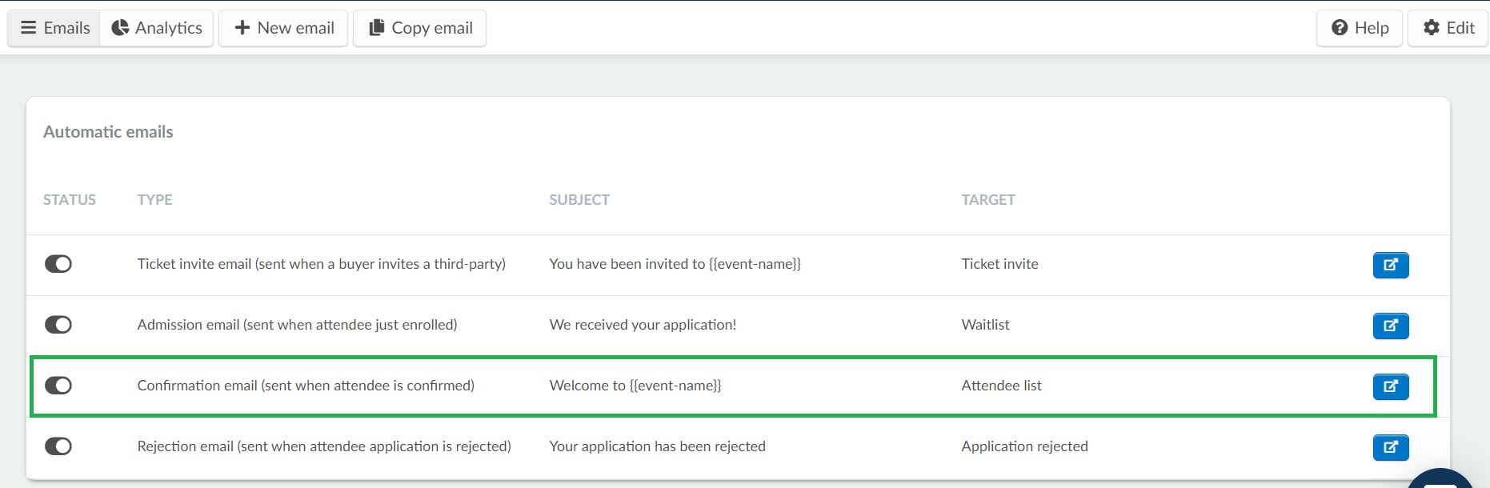Open the Confirmation email editor icon
The image size is (1490, 488).
click(1391, 386)
